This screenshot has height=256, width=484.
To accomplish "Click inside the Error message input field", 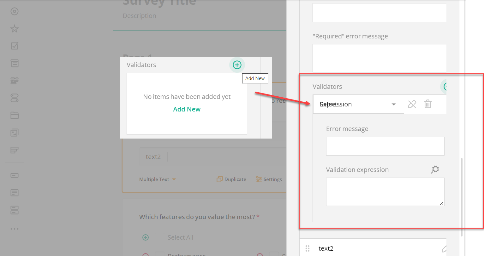I will pyautogui.click(x=385, y=146).
